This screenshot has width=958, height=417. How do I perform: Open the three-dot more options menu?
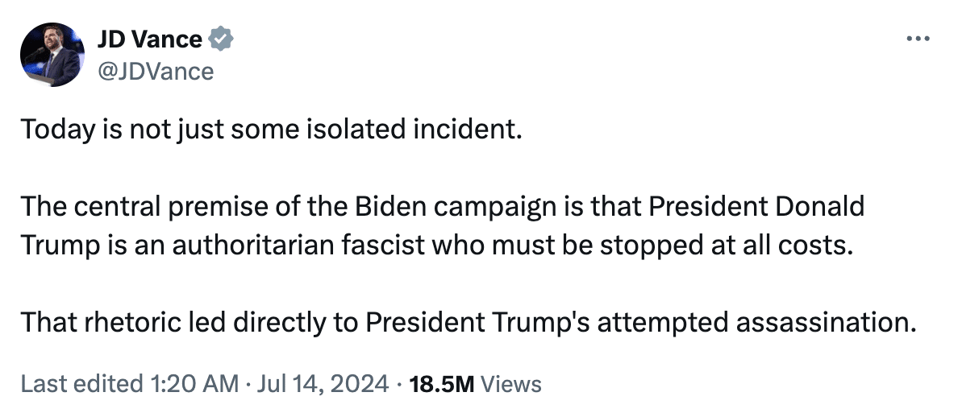(918, 39)
